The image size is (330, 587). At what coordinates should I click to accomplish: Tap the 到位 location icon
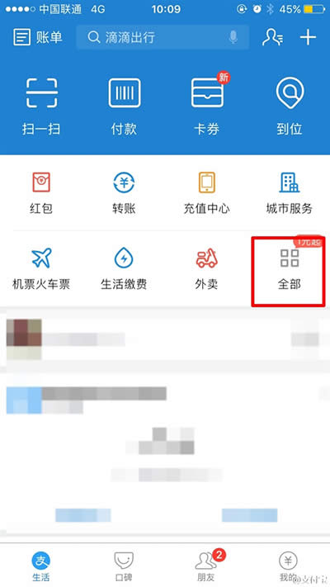pos(290,92)
